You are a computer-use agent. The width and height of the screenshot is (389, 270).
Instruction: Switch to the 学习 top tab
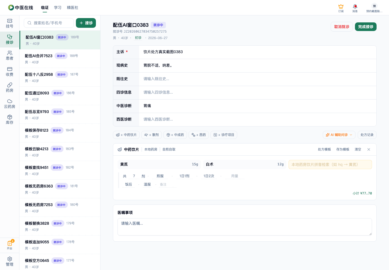pos(58,8)
